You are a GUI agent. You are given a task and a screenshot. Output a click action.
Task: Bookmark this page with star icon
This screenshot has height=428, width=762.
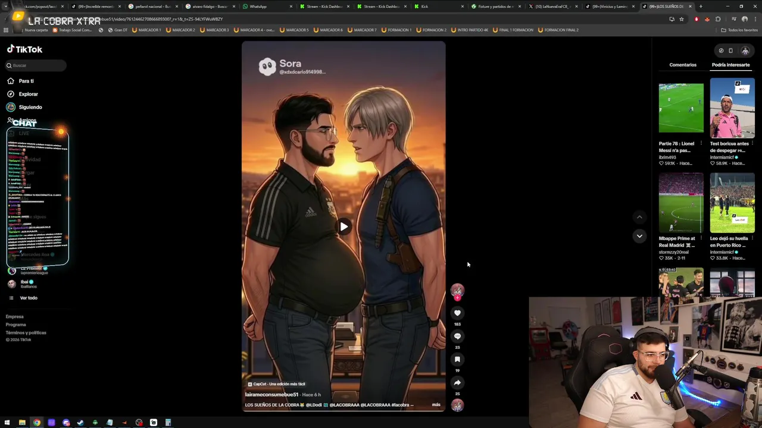coord(682,19)
